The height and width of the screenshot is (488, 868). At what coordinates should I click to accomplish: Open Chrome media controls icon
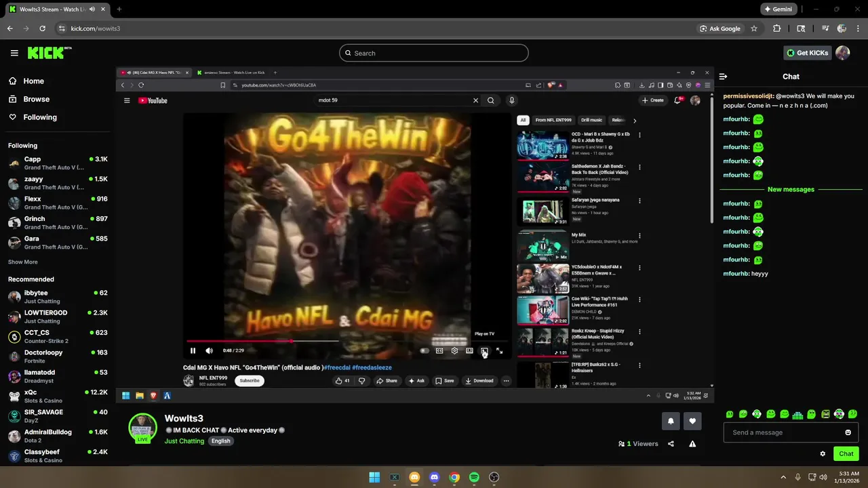click(x=825, y=28)
